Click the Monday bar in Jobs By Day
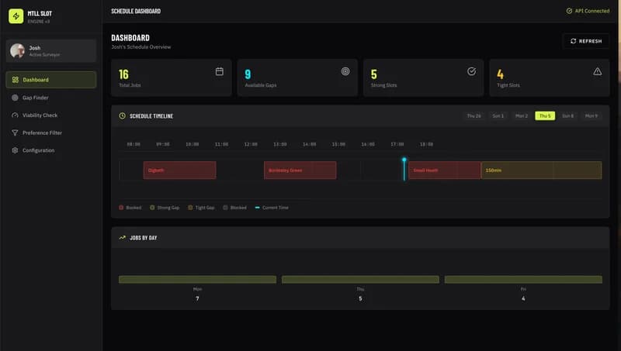Viewport: 621px width, 351px height. [197, 280]
